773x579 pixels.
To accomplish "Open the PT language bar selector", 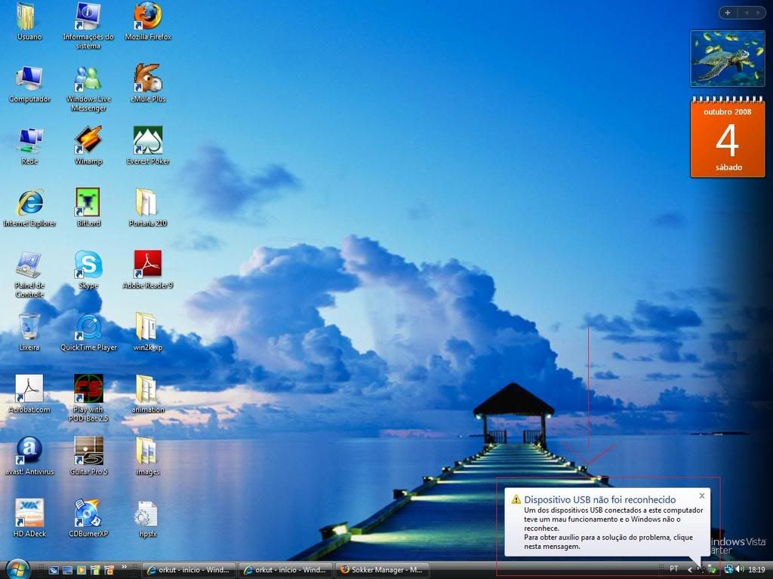I will (673, 569).
